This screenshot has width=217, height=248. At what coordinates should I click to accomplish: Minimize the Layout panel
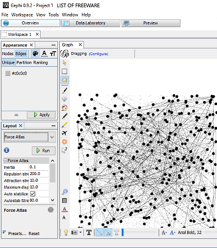[54, 126]
